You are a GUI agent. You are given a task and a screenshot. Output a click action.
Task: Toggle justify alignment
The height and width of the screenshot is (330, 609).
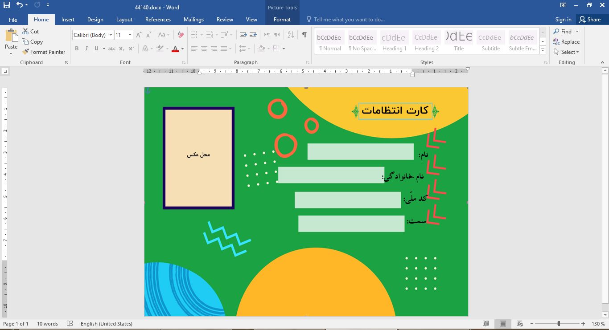click(223, 49)
